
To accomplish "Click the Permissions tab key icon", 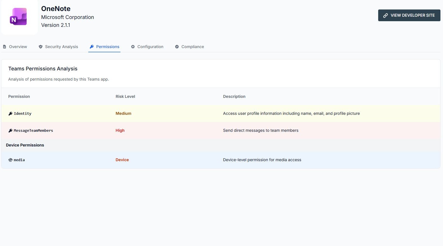I will 91,47.
